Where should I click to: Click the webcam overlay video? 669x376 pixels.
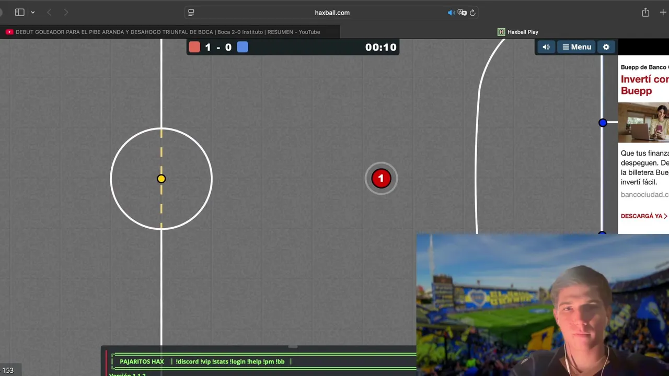[543, 305]
